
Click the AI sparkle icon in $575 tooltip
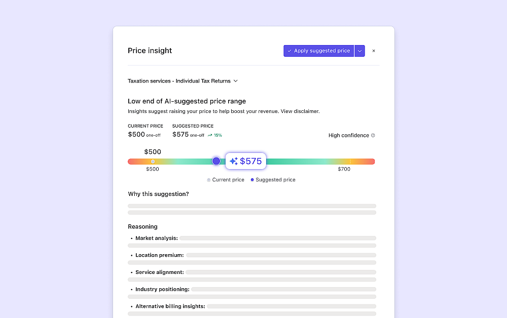(x=234, y=161)
